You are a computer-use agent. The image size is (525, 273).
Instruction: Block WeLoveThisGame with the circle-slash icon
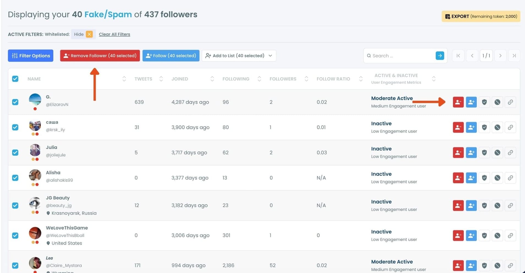tap(497, 235)
